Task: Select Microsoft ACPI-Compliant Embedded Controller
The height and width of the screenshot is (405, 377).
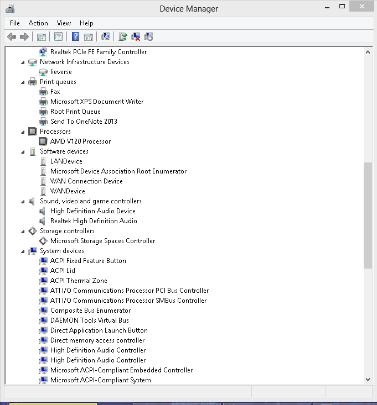Action: [121, 370]
